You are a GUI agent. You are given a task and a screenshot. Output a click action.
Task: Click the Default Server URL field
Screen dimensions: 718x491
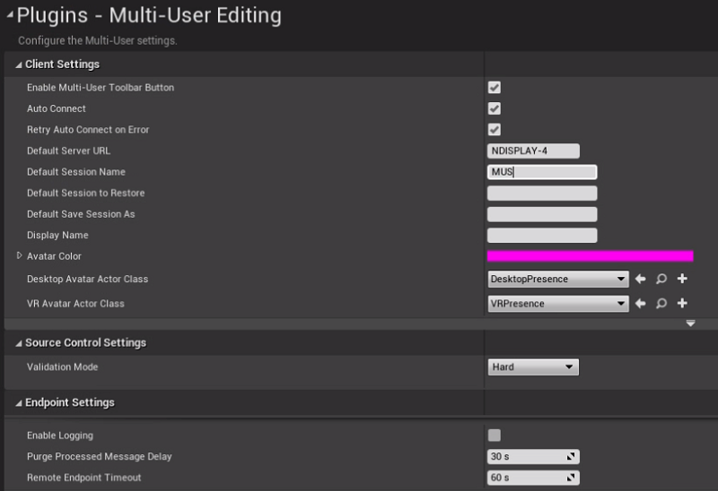pos(533,151)
